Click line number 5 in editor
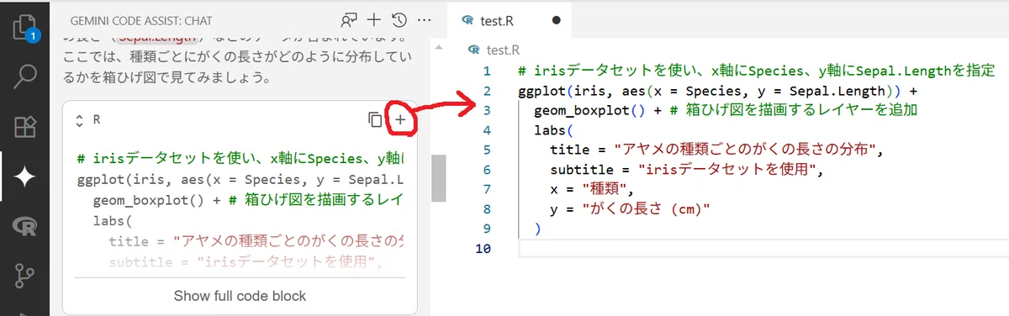 point(487,150)
